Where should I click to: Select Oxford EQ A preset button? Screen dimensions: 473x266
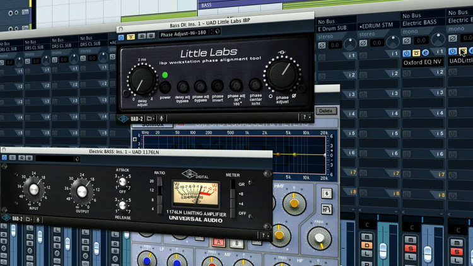coord(218,242)
